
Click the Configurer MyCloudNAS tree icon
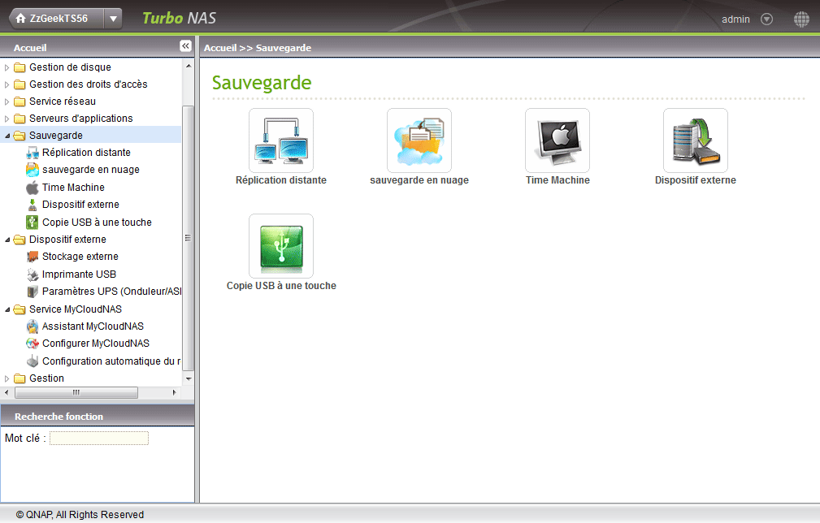[x=33, y=344]
